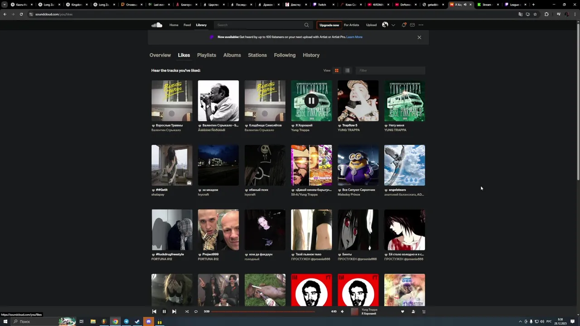The height and width of the screenshot is (326, 580).
Task: Open the History tab
Action: point(311,55)
